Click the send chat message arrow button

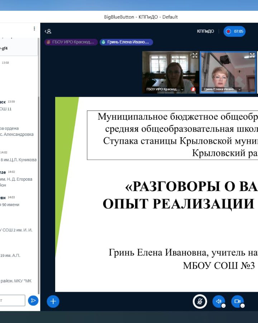click(33, 300)
